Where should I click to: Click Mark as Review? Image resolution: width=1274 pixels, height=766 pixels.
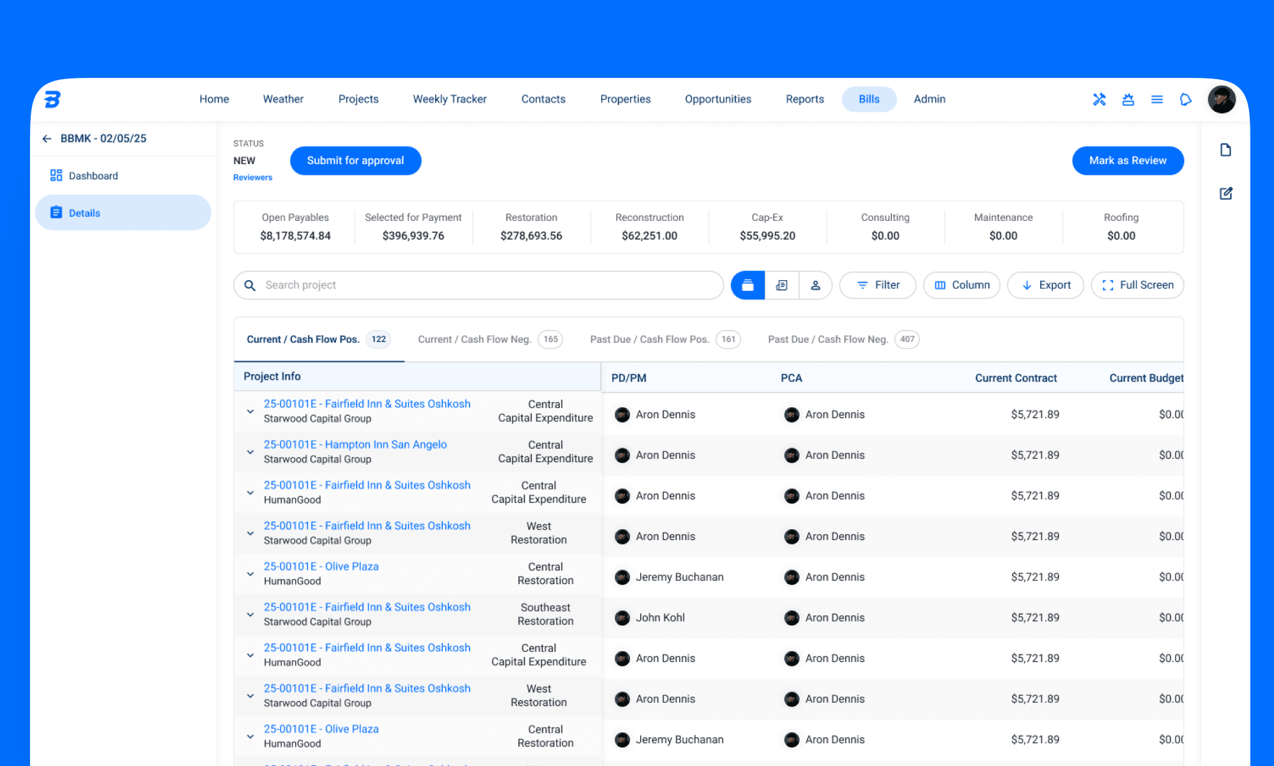click(1128, 161)
